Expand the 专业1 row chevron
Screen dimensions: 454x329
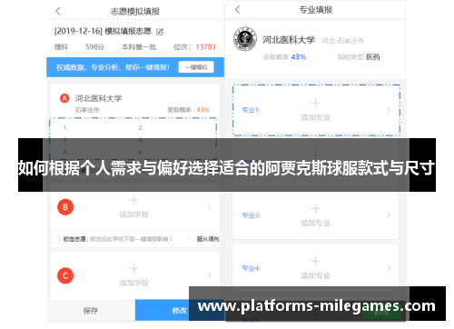click(x=389, y=110)
